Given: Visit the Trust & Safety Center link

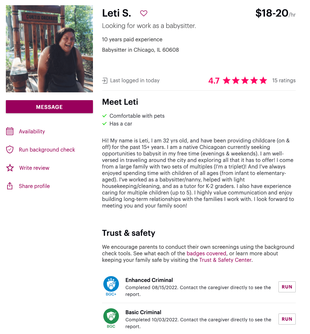Looking at the screenshot, I should [x=225, y=260].
